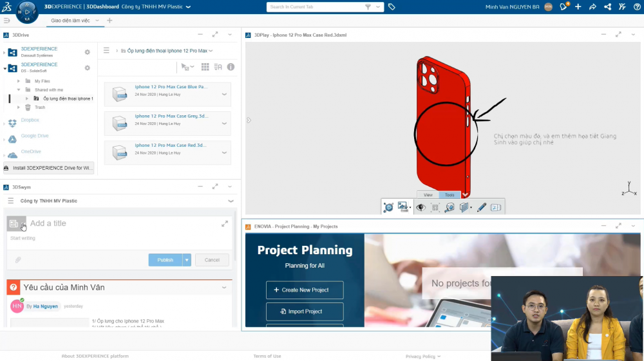Open the folder path dropdown Ốp lưng điện thoại
The image size is (644, 361).
pyautogui.click(x=211, y=51)
